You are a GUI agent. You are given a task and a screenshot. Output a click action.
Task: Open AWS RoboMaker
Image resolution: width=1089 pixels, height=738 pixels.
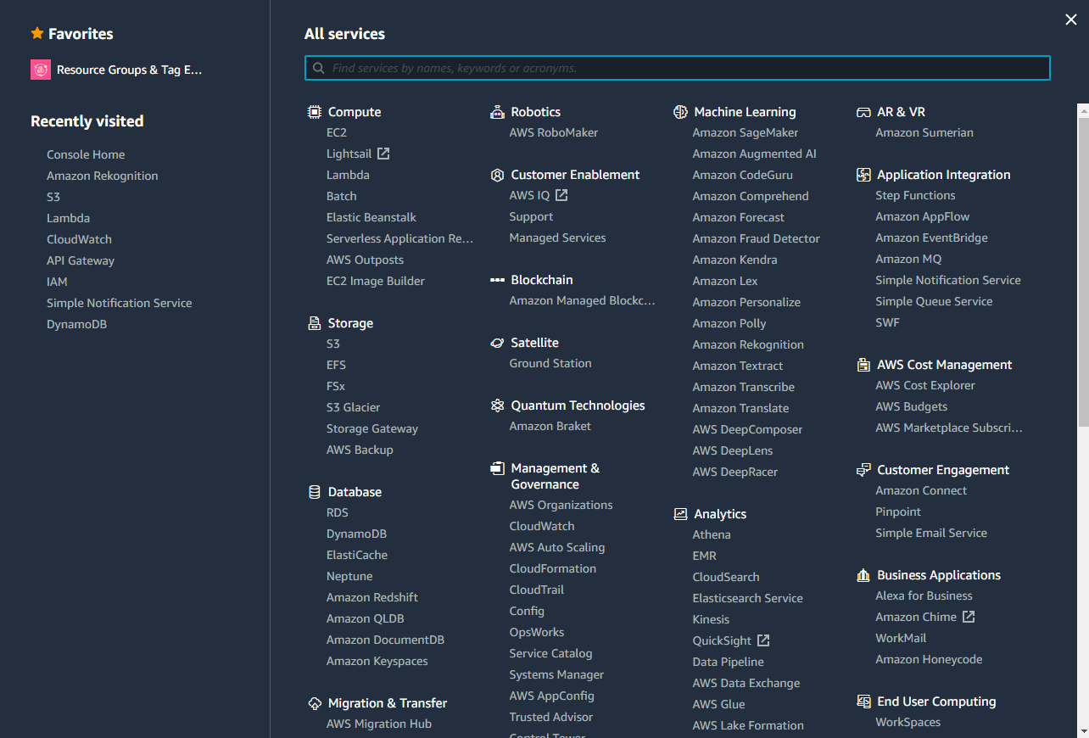click(554, 132)
